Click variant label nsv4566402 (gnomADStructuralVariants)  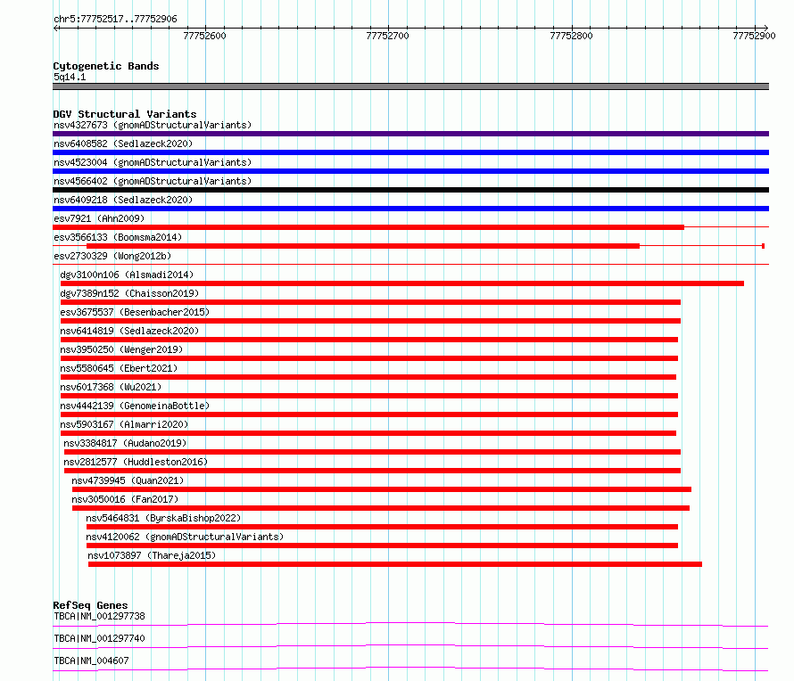pyautogui.click(x=153, y=181)
